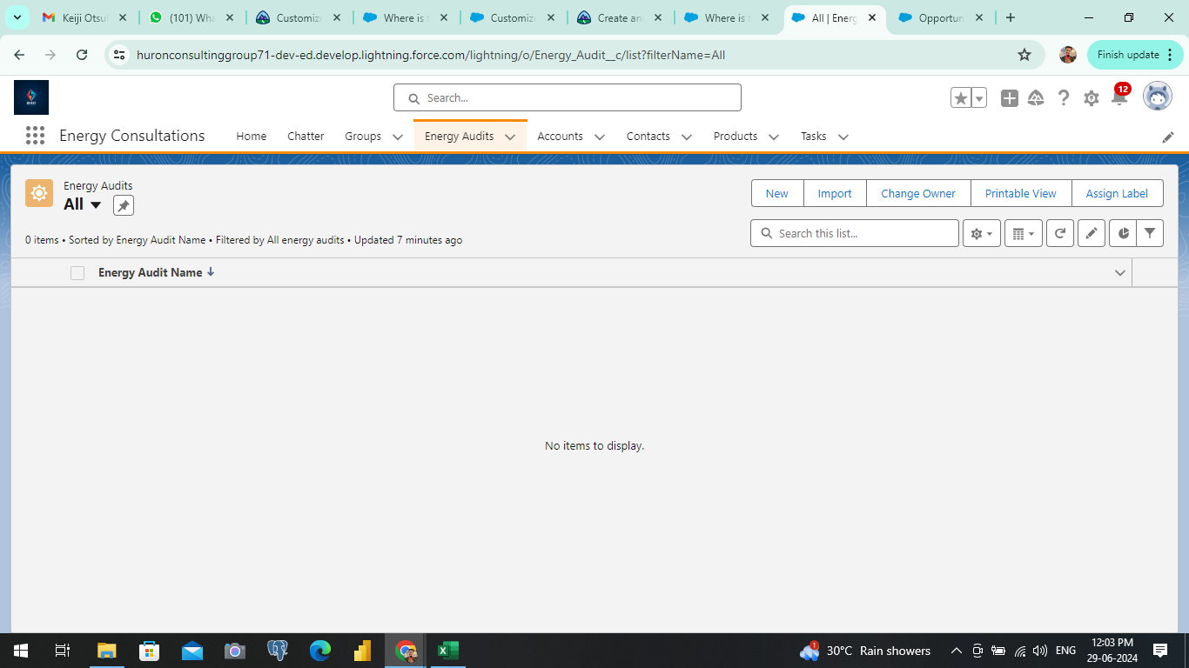
Task: Open Salesforce Trailhead guidance icon
Action: click(1036, 98)
